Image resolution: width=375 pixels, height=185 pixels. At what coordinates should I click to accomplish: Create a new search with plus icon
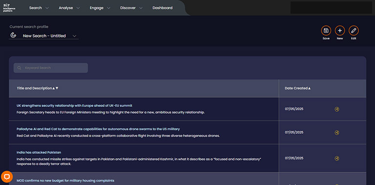coord(340,31)
